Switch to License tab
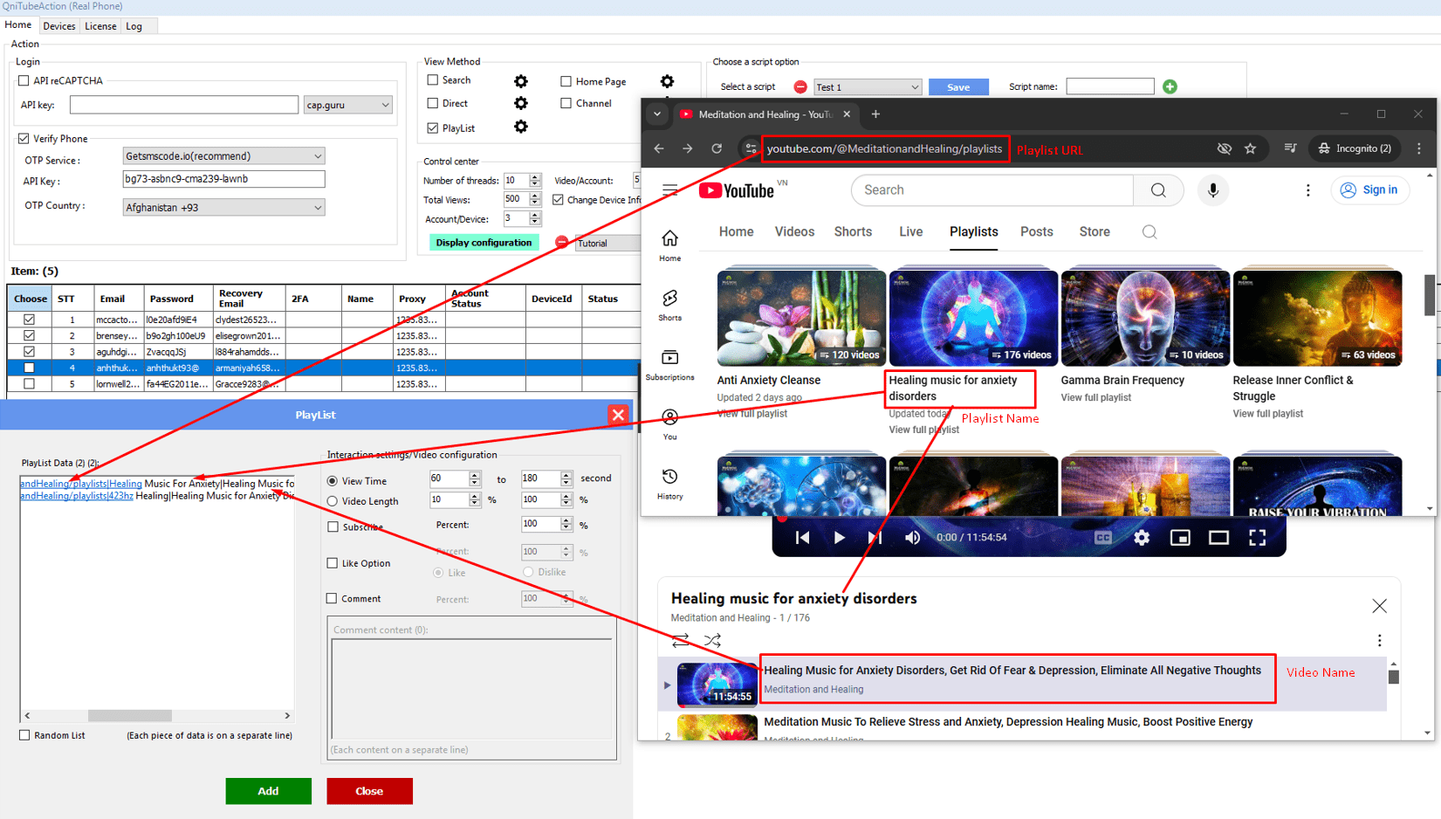The width and height of the screenshot is (1441, 819). 100,26
